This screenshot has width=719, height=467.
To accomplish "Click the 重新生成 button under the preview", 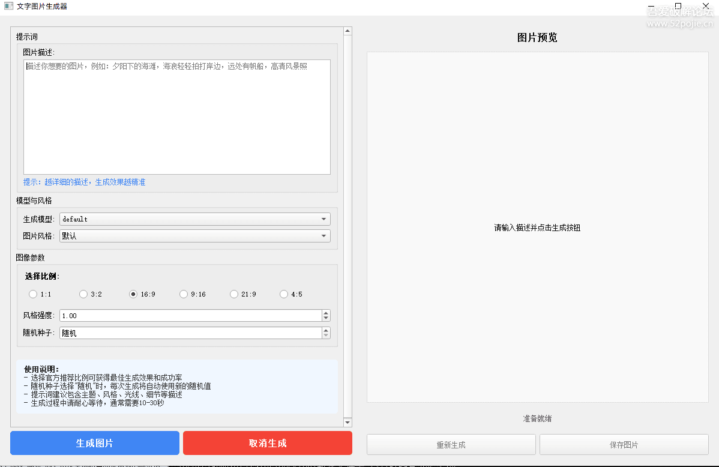I will click(451, 444).
